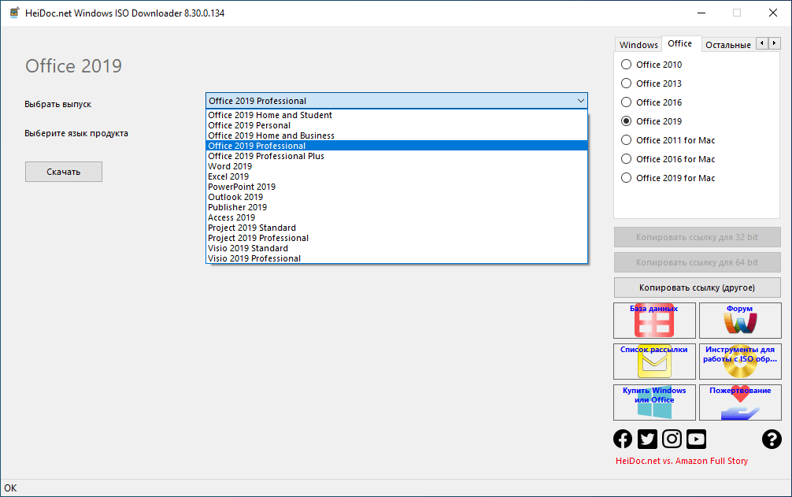Collapse the edition combo box arrow
Image resolution: width=792 pixels, height=497 pixels.
pyautogui.click(x=580, y=101)
